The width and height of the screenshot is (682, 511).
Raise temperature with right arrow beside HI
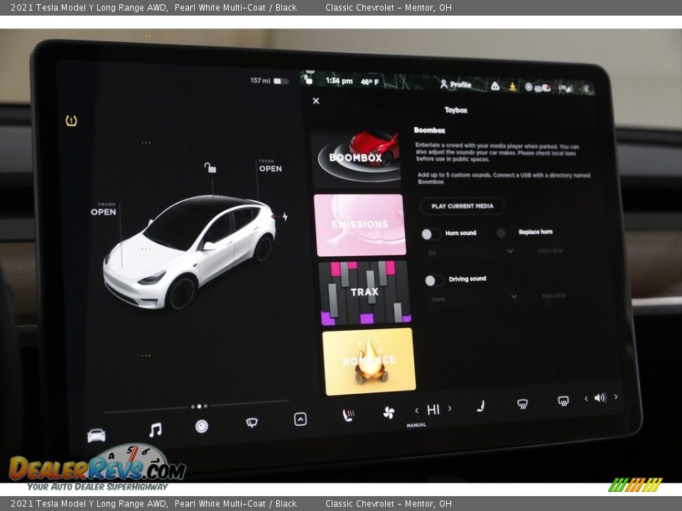(x=450, y=409)
